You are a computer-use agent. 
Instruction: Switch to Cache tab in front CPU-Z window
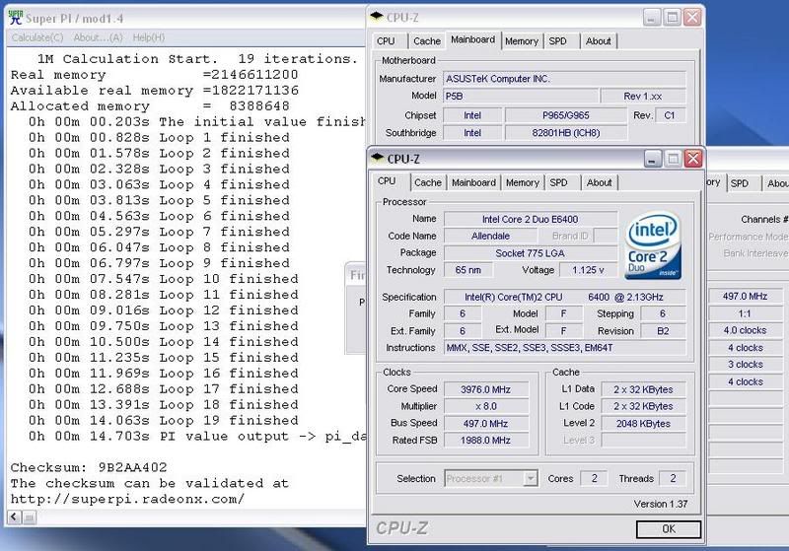click(x=428, y=182)
